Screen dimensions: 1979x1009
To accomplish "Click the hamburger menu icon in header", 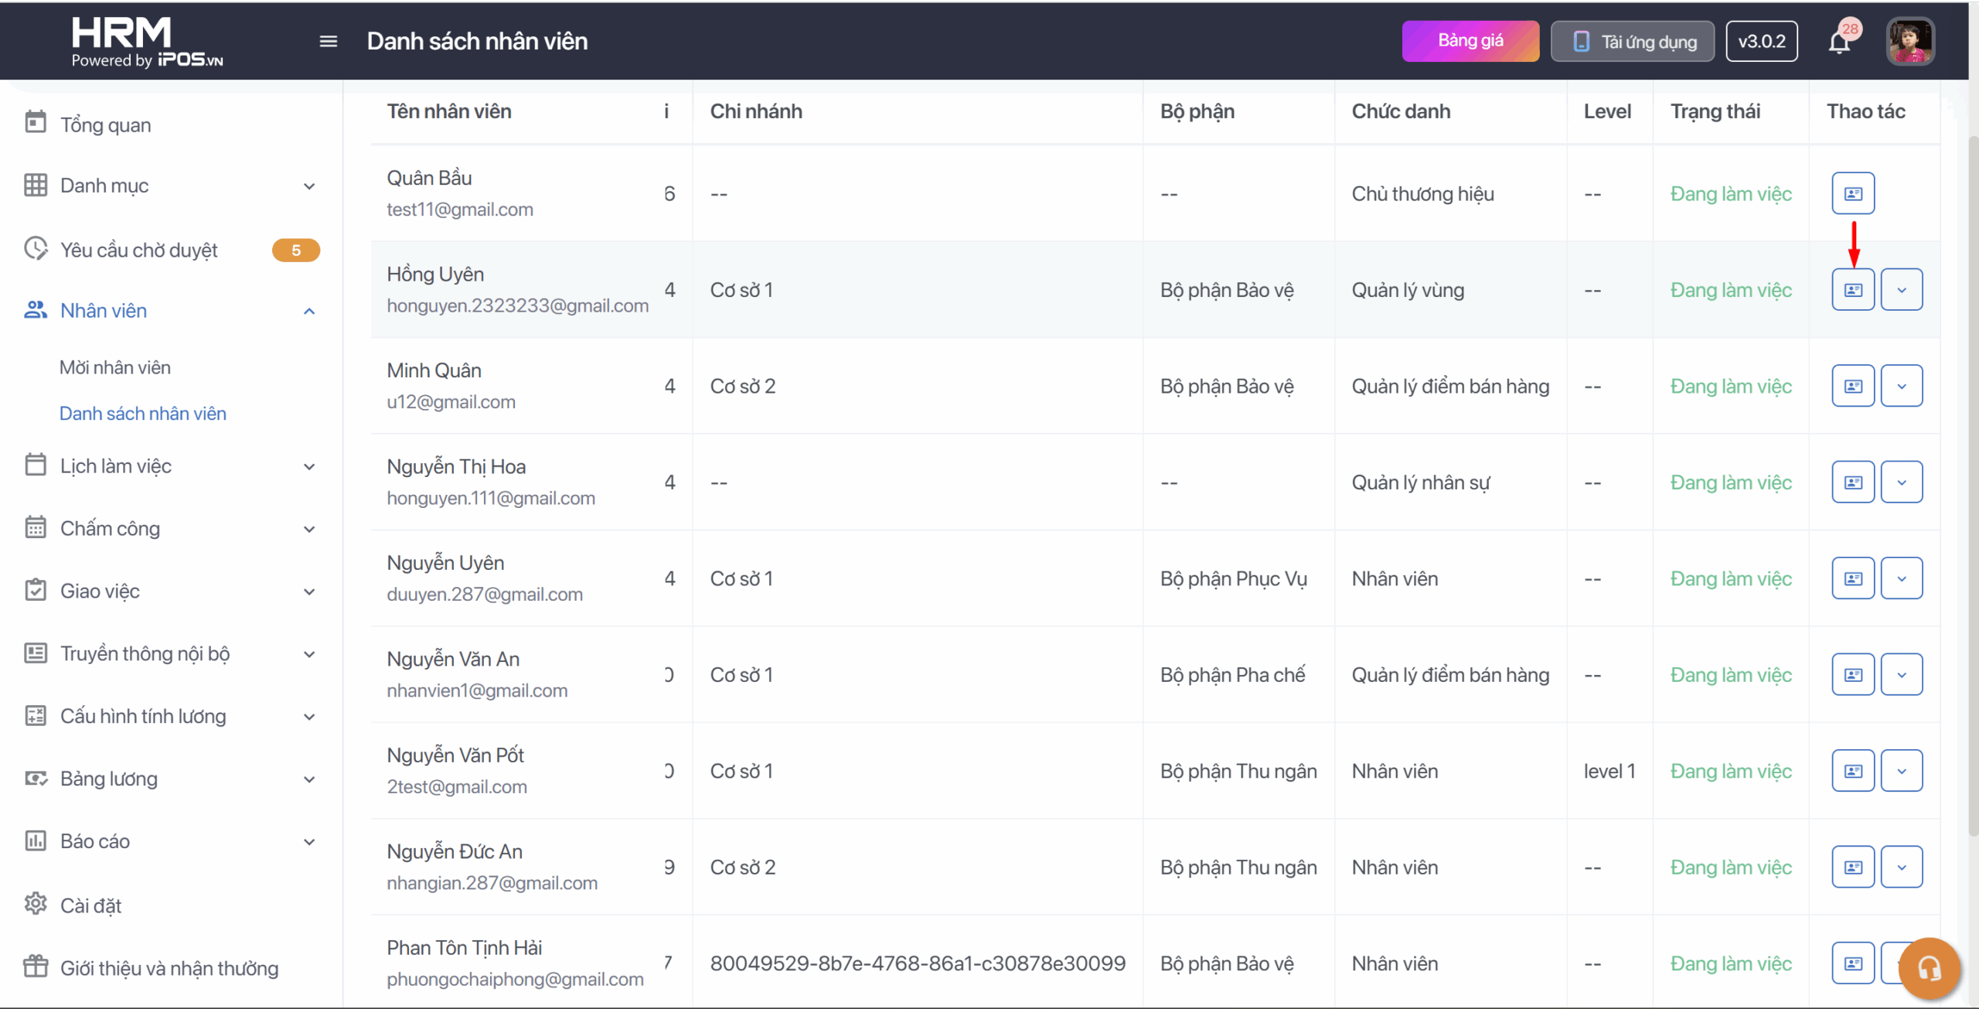I will click(328, 41).
